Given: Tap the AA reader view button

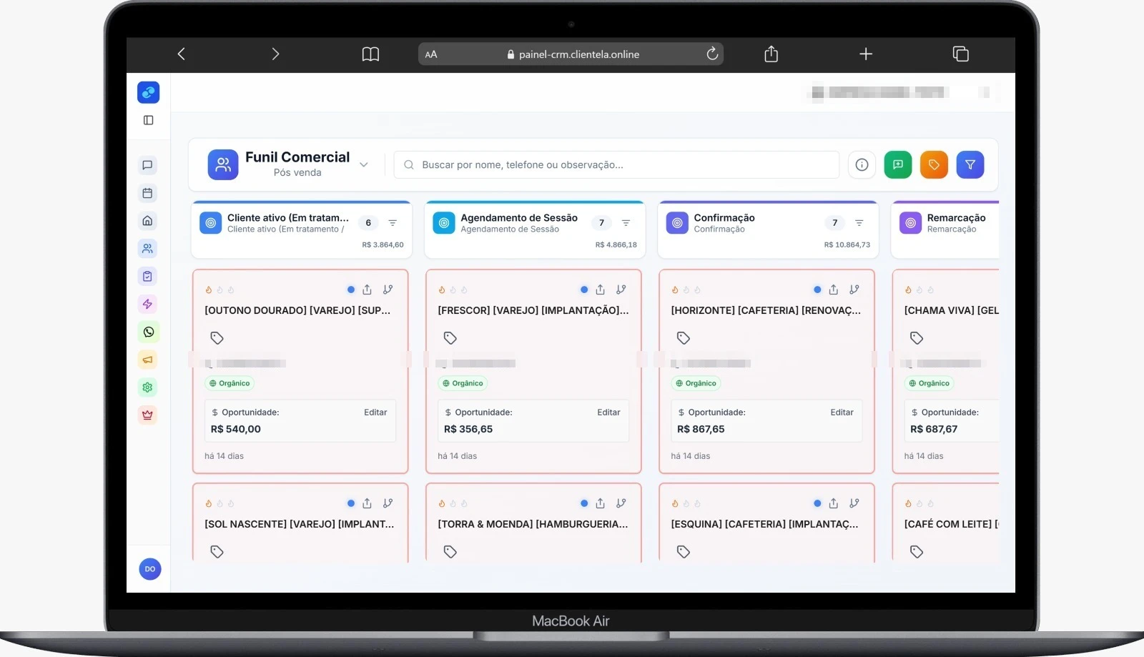Looking at the screenshot, I should [x=431, y=54].
